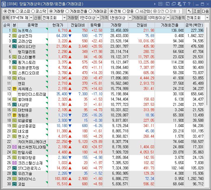Click the 증 badge next to 크리스탈신소재
This screenshot has height=190, width=211.
pyautogui.click(x=14, y=163)
